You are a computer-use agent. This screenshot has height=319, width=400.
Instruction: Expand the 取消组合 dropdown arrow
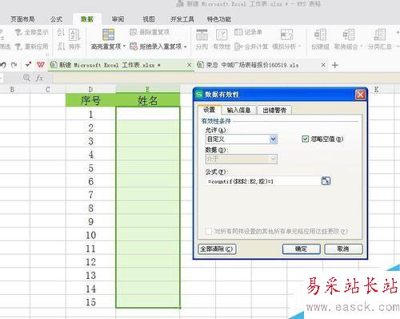[361, 46]
